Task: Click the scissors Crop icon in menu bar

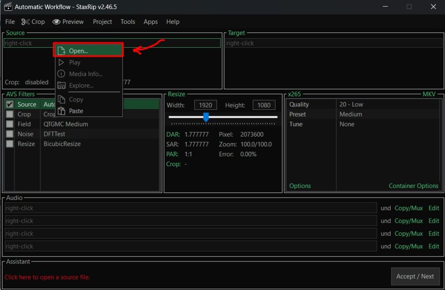Action: (26, 22)
